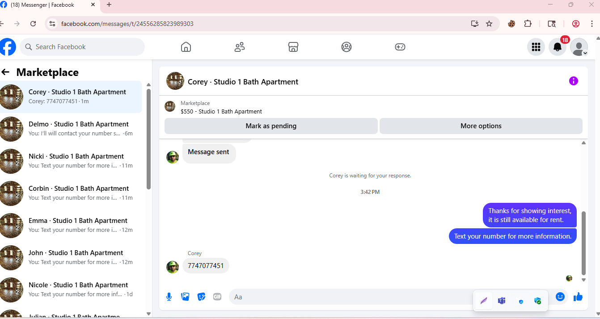Click the blue shield with green check icon
Screen dimensions: 600x319
(538, 301)
